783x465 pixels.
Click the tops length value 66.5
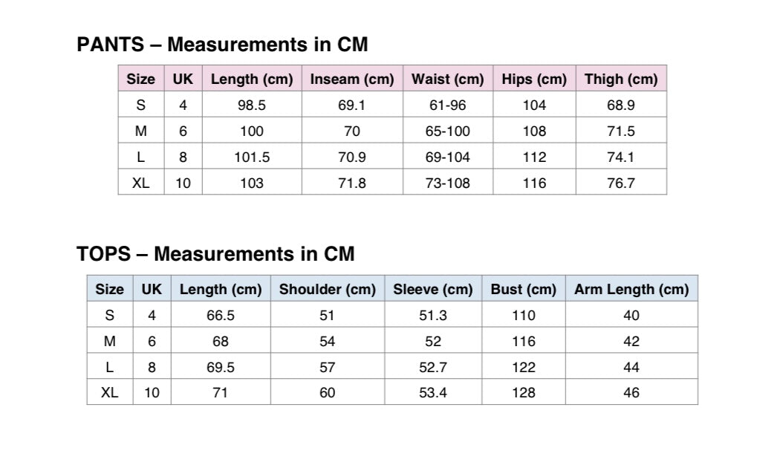[220, 316]
